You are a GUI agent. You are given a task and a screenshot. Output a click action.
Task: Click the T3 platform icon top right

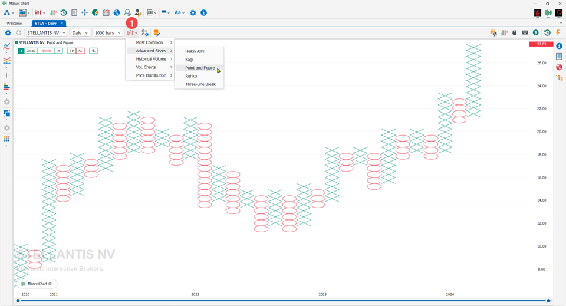(x=559, y=12)
